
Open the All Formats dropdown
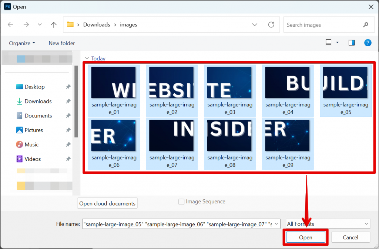pyautogui.click(x=328, y=224)
